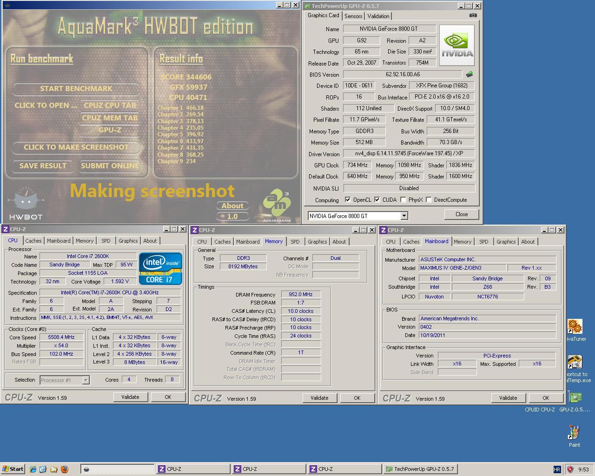Click the NVIDIA logo in GPU-Z
Screen dimensions: 595x476
click(x=457, y=45)
